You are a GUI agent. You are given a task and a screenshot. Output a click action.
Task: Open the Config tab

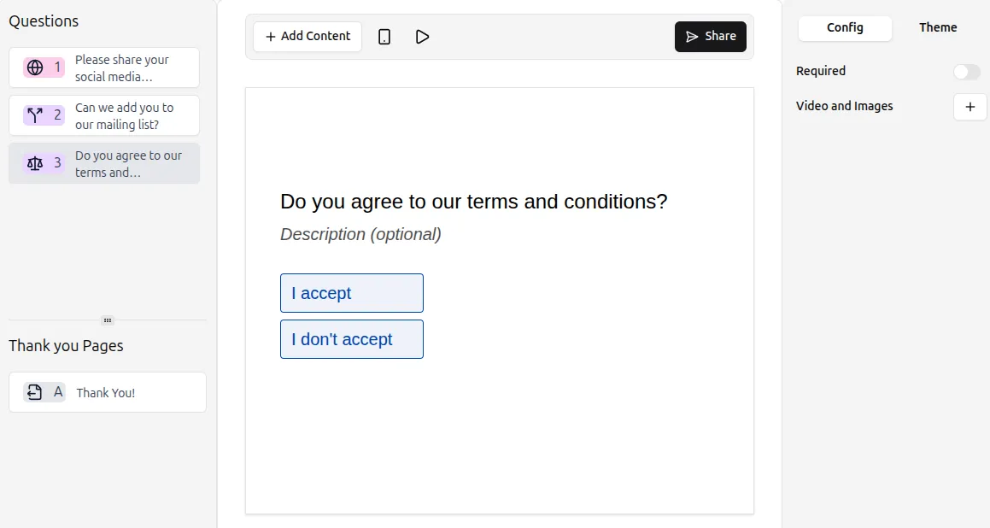pos(845,28)
